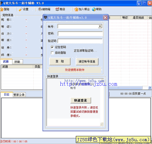Screen dimensions: 152x144
Task: Click 00:00:00后恢复一点 timer text
Action: pyautogui.click(x=133, y=93)
